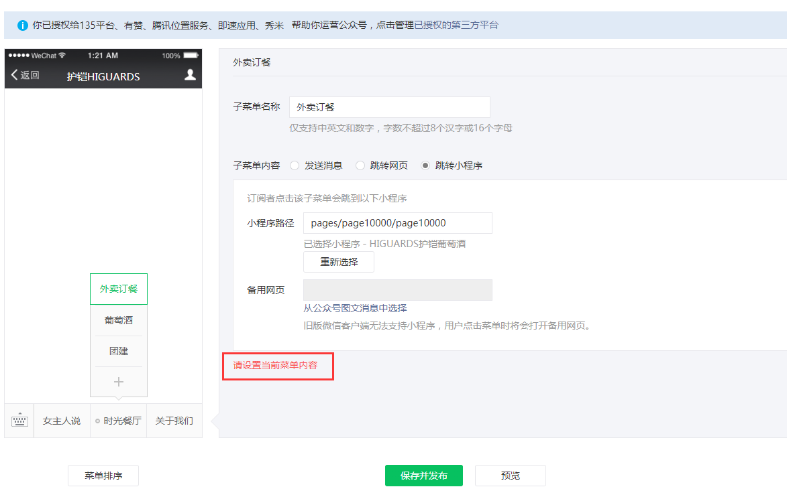
Task: Toggle the keyboard icon in menu bar preview
Action: (19, 421)
